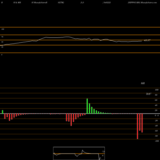Click the 45.57 RSI current value label
160x160 pixels.
[x=147, y=40]
